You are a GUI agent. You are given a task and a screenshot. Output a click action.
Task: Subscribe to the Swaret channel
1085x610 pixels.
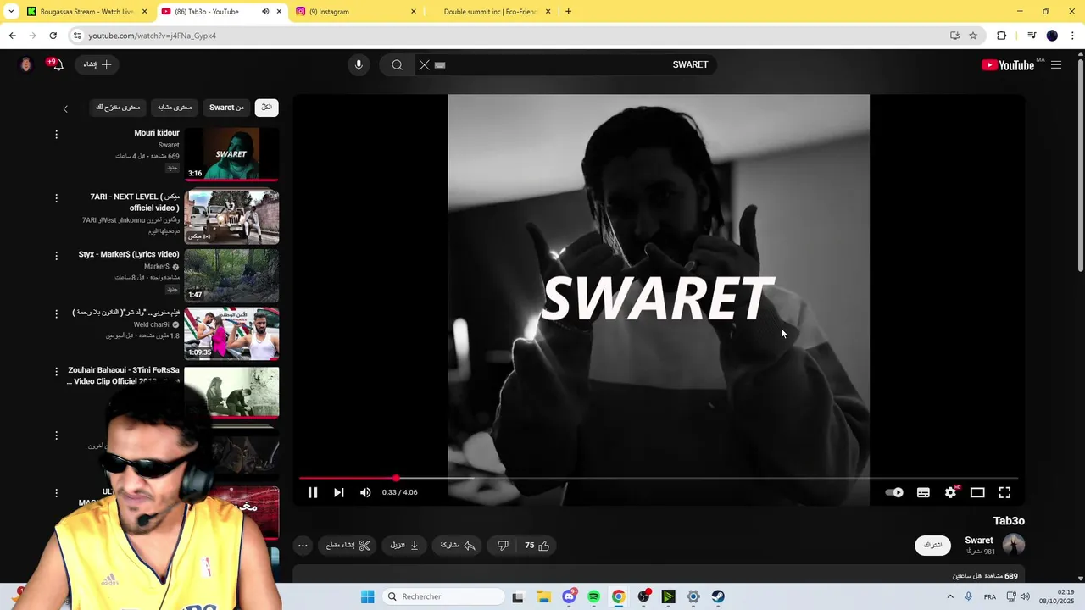[x=932, y=545]
